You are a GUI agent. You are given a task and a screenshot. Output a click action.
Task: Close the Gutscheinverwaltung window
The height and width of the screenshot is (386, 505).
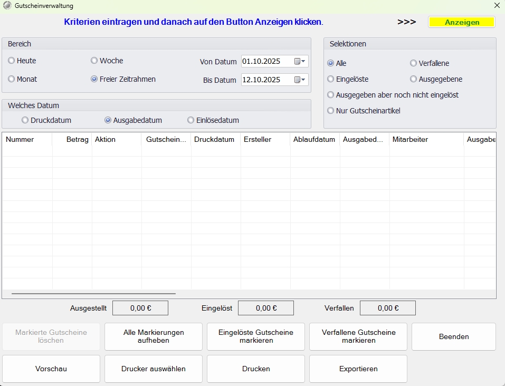[497, 5]
